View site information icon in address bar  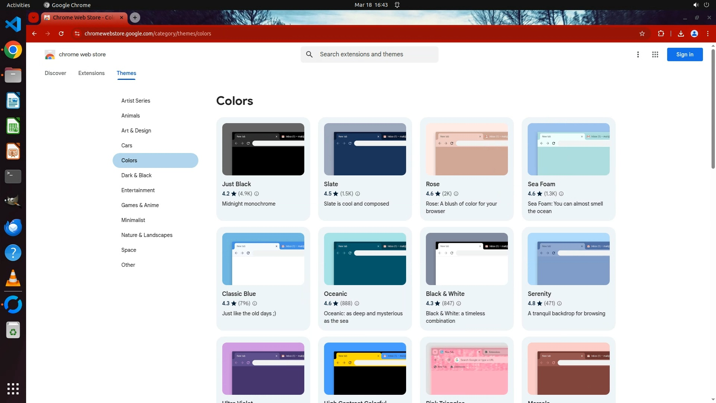pos(77,34)
